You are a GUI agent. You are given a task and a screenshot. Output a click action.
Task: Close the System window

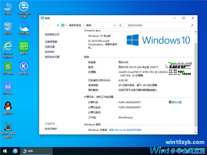tap(193, 18)
